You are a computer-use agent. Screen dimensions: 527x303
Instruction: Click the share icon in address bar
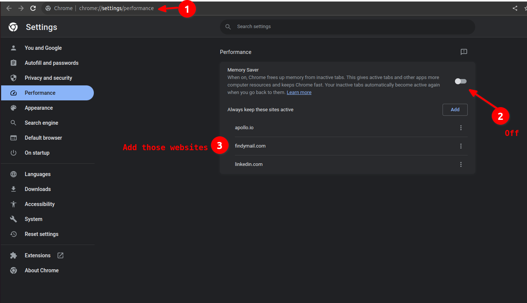click(515, 8)
